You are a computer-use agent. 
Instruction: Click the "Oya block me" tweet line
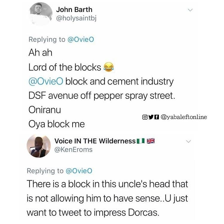click(56, 124)
